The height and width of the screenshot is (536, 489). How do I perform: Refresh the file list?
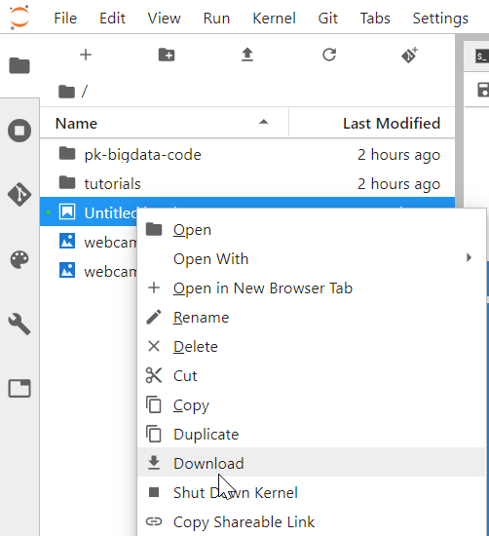(329, 55)
